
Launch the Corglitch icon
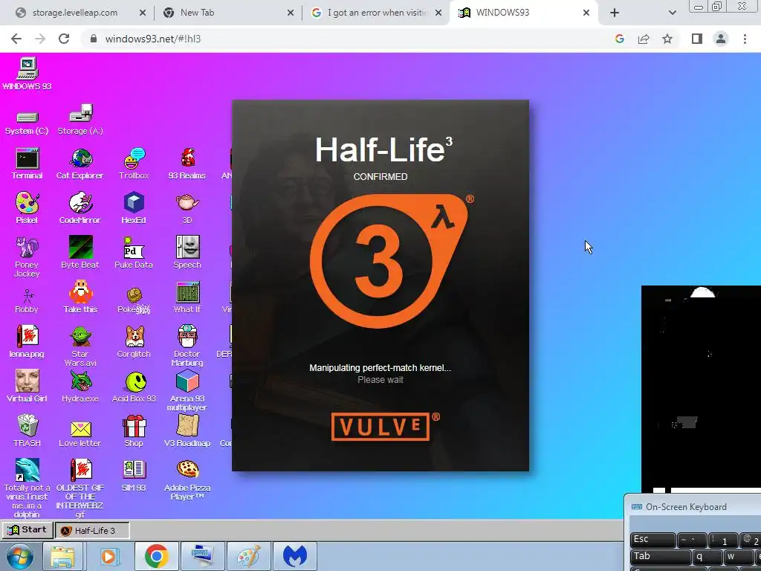(134, 342)
